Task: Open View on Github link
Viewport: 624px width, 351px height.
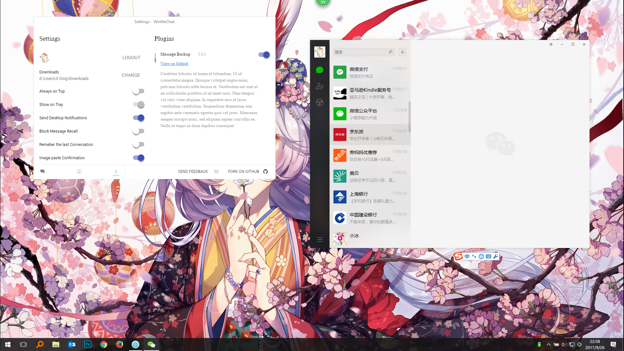Action: [x=174, y=64]
